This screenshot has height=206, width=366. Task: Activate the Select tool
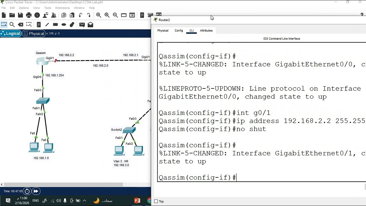point(4,25)
